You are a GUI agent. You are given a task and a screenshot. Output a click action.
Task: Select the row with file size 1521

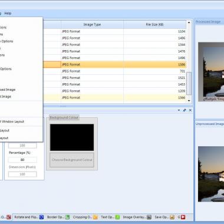coord(114,78)
